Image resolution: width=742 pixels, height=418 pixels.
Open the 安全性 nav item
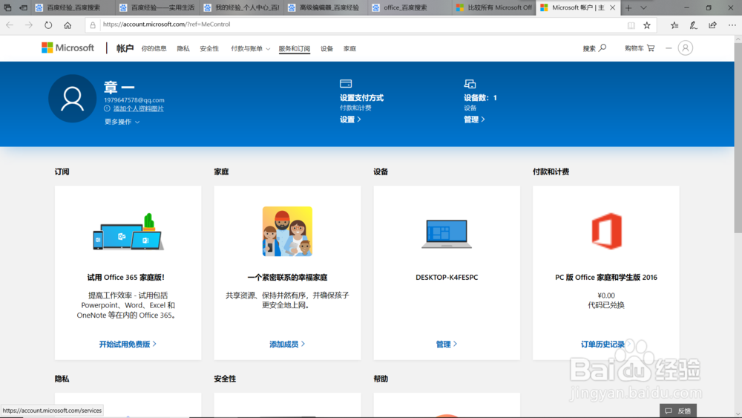click(x=209, y=49)
